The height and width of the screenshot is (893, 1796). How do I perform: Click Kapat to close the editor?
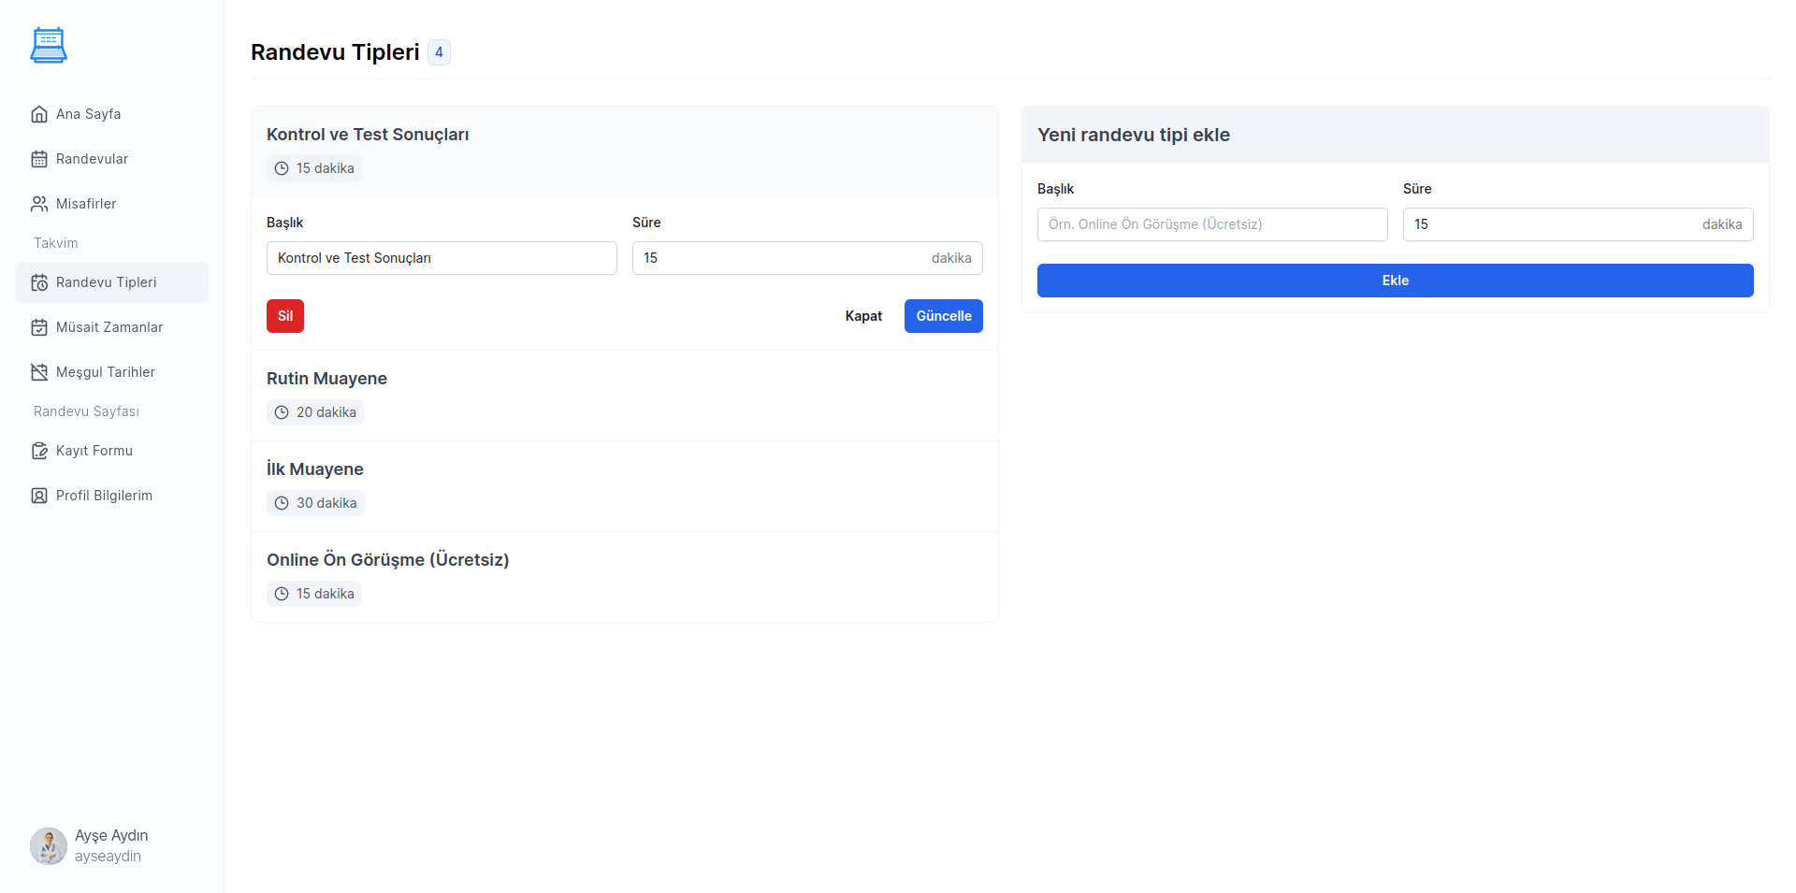[862, 316]
